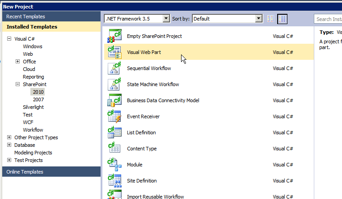Select the Empty SharePoint Project template icon
Image resolution: width=342 pixels, height=199 pixels.
(114, 36)
